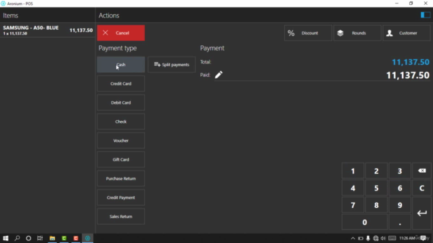433x243 pixels.
Task: Click the taskbar clock showing 11:26 AM
Action: pos(407,238)
